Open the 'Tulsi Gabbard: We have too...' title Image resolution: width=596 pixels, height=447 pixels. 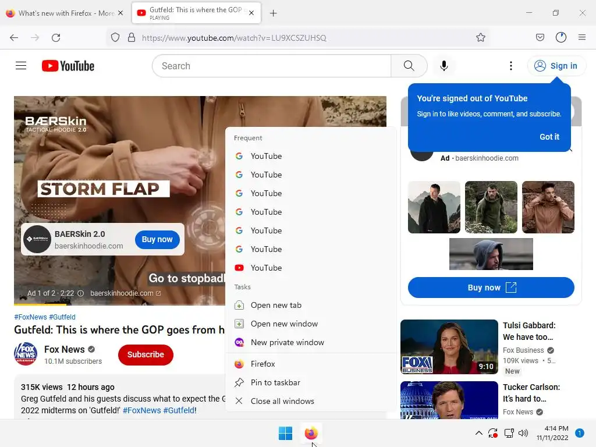[528, 331]
